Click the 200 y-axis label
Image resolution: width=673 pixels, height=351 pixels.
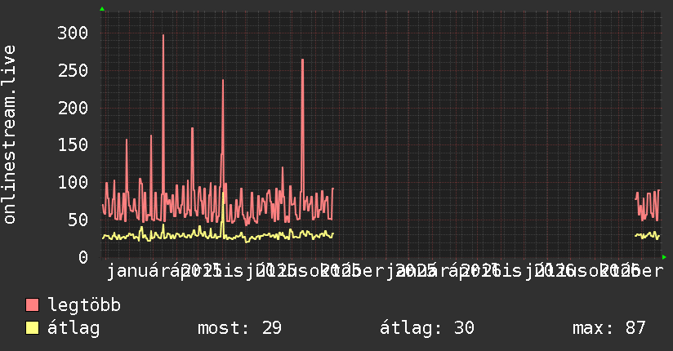[73, 108]
